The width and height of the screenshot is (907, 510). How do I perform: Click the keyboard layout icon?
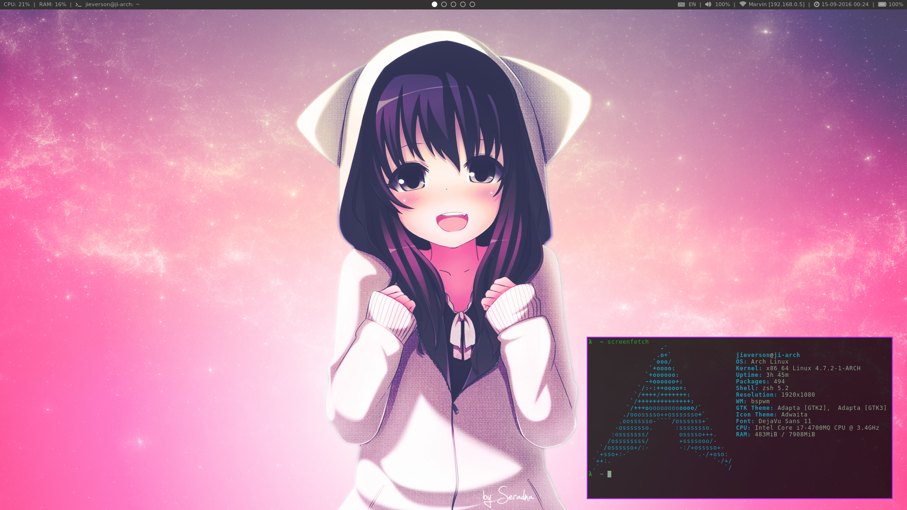click(681, 4)
